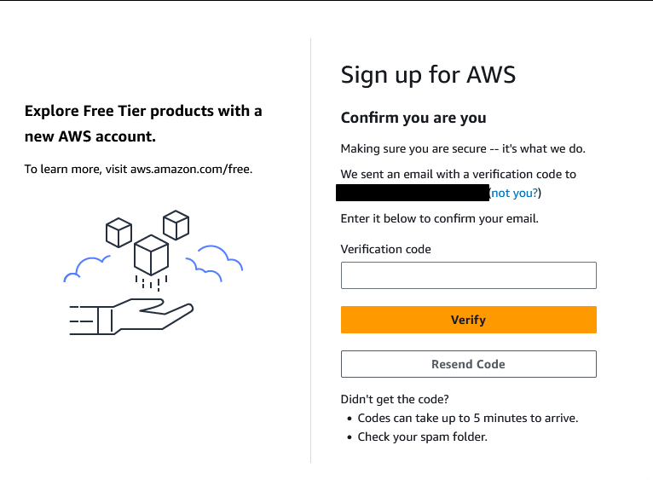
Task: Click the Resend Code button
Action: [469, 364]
